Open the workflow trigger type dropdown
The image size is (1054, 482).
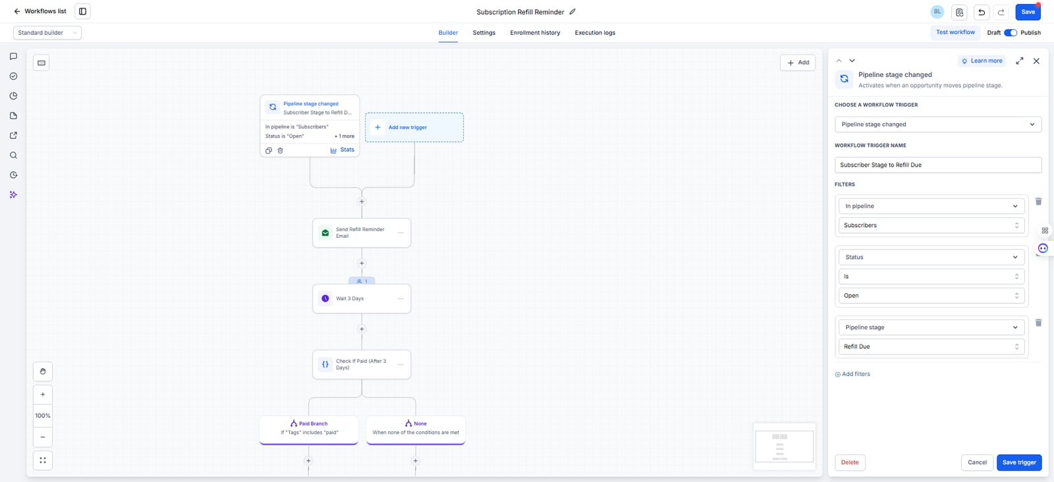[x=938, y=124]
